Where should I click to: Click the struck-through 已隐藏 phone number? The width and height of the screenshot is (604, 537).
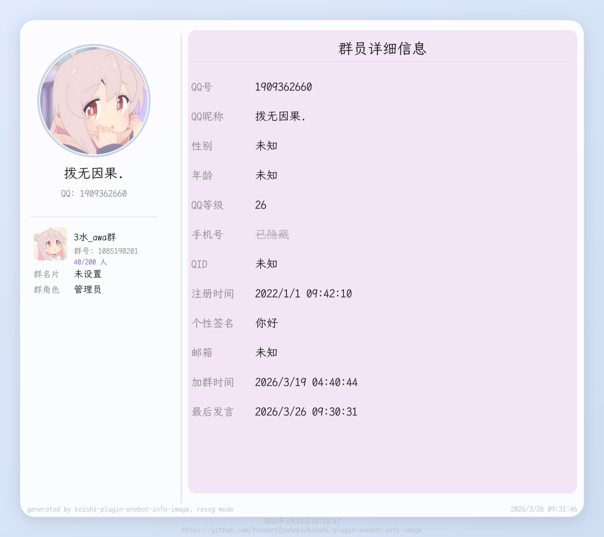(272, 235)
